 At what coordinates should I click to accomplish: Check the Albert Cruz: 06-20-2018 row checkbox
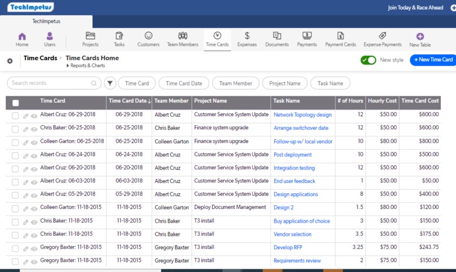click(x=15, y=169)
